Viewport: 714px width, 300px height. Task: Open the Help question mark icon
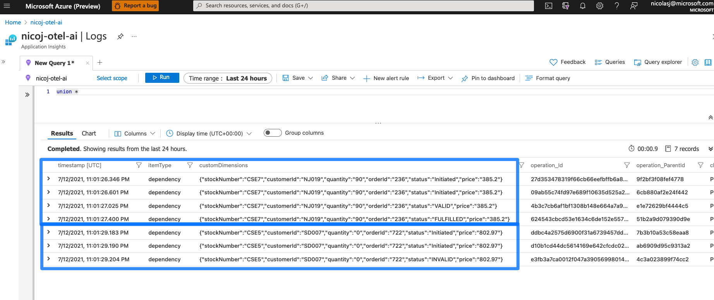[x=617, y=6]
